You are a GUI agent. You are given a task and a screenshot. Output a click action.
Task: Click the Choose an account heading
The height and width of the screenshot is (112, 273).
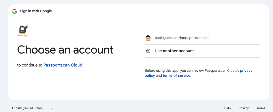click(65, 50)
